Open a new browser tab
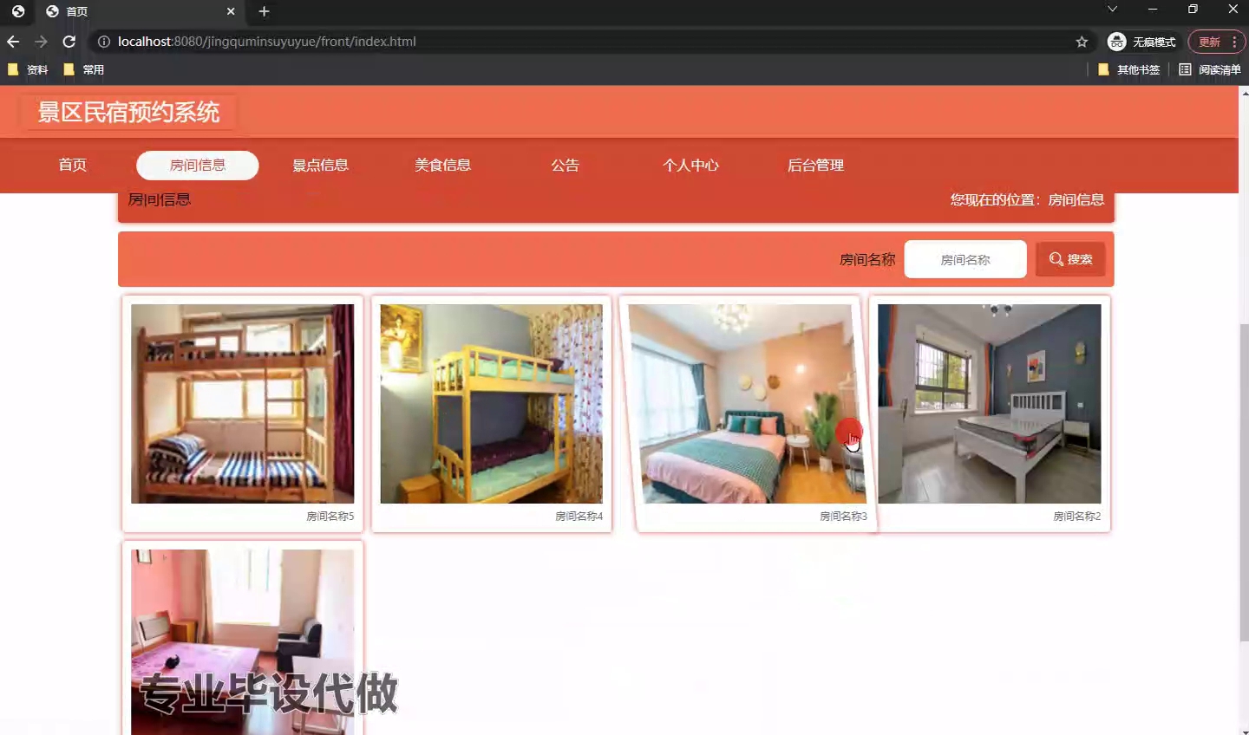This screenshot has height=735, width=1249. 264,11
